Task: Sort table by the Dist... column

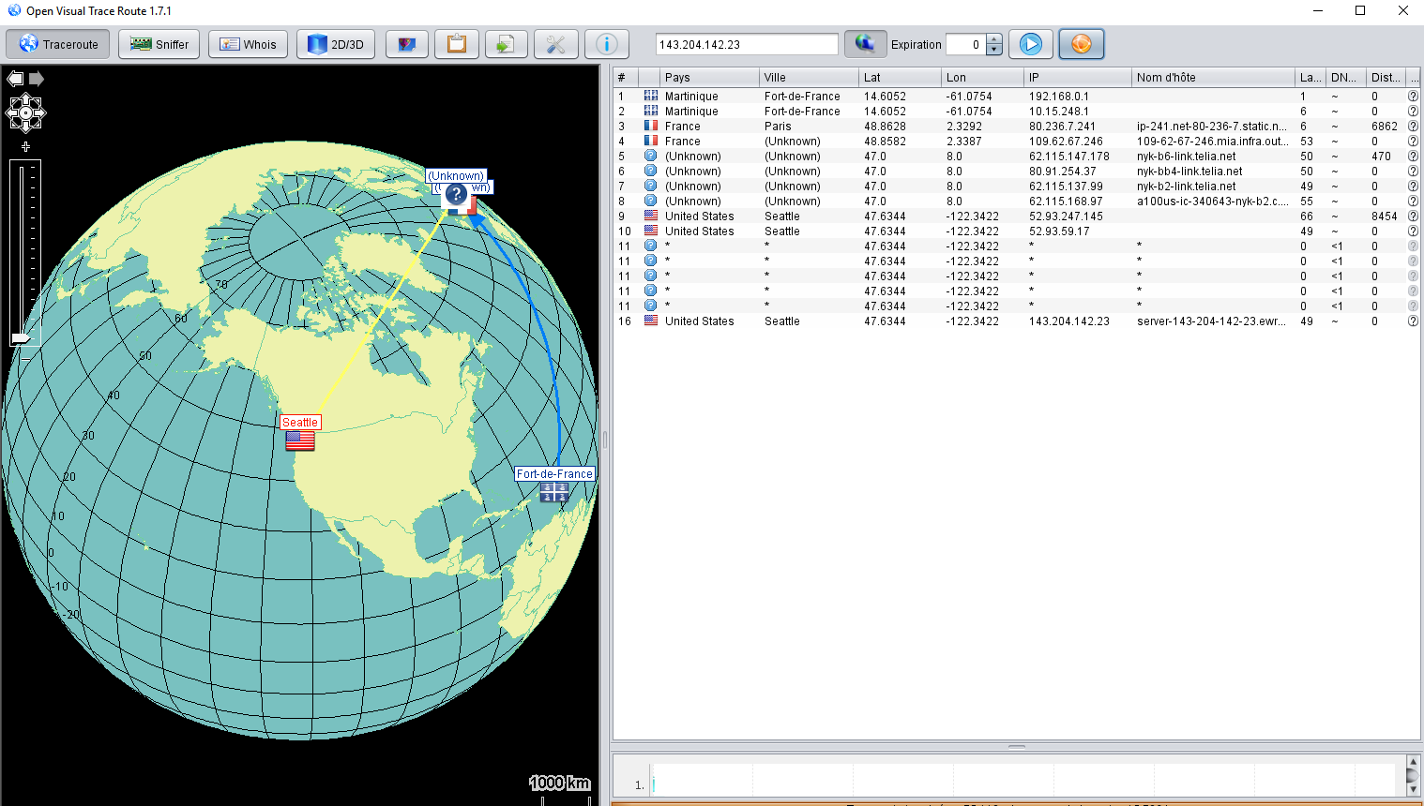Action: 1386,77
